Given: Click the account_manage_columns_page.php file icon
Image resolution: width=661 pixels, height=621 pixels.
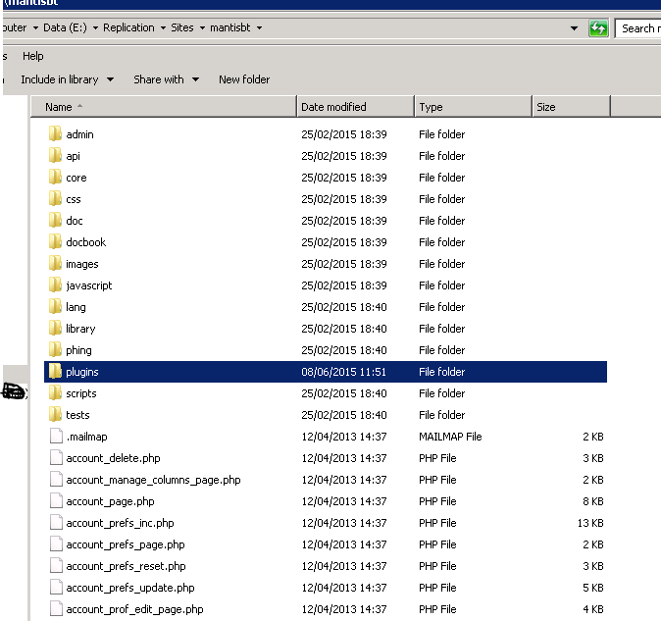Looking at the screenshot, I should (x=56, y=480).
